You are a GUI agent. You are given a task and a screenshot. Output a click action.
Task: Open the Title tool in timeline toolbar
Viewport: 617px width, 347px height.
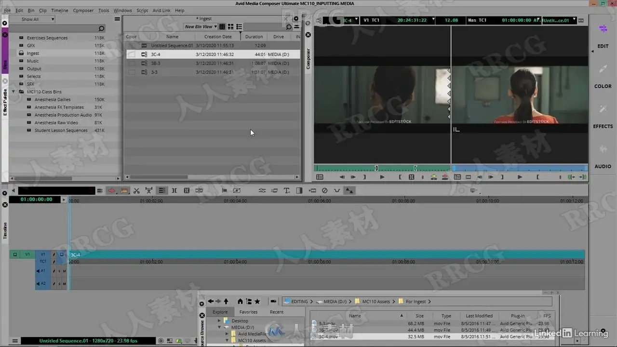pyautogui.click(x=287, y=191)
